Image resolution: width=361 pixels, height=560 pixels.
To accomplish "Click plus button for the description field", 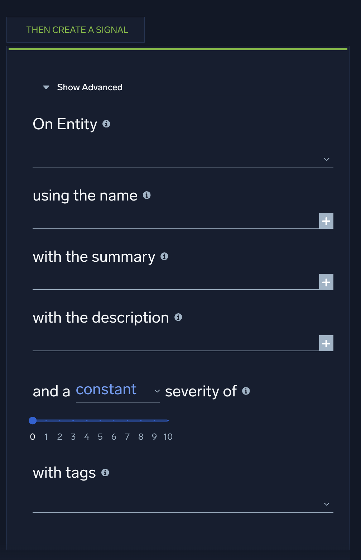I will [x=326, y=343].
